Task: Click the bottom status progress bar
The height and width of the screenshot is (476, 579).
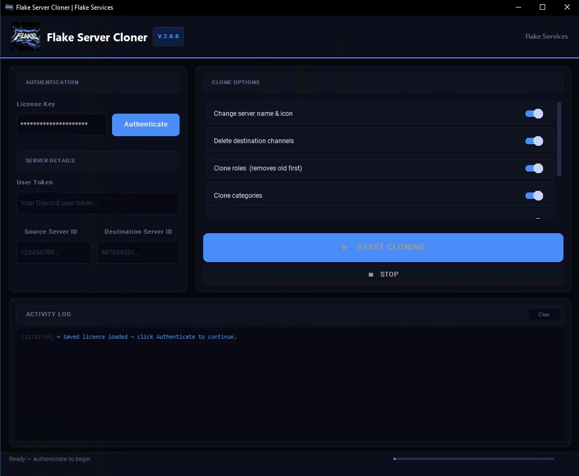Action: (x=474, y=459)
